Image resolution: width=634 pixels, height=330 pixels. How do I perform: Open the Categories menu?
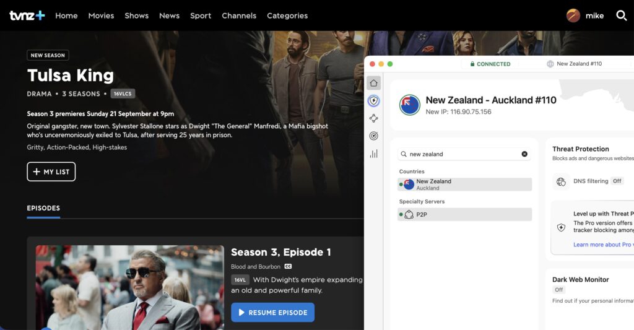287,15
